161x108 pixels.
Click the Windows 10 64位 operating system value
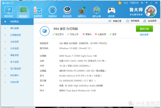tap(75, 48)
